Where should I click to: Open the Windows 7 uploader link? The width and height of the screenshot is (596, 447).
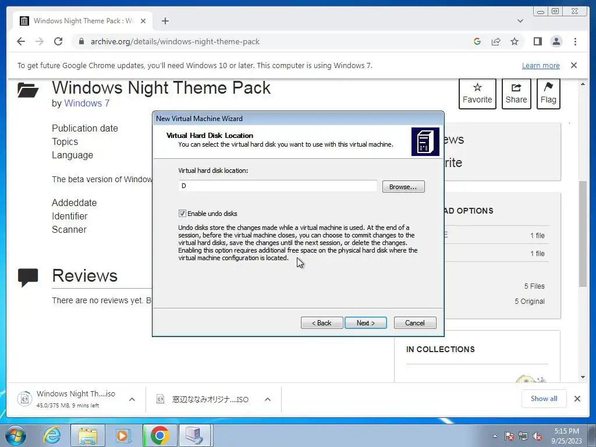[87, 104]
